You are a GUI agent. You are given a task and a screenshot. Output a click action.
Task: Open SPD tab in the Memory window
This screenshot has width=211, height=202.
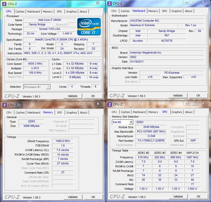pos(60,113)
